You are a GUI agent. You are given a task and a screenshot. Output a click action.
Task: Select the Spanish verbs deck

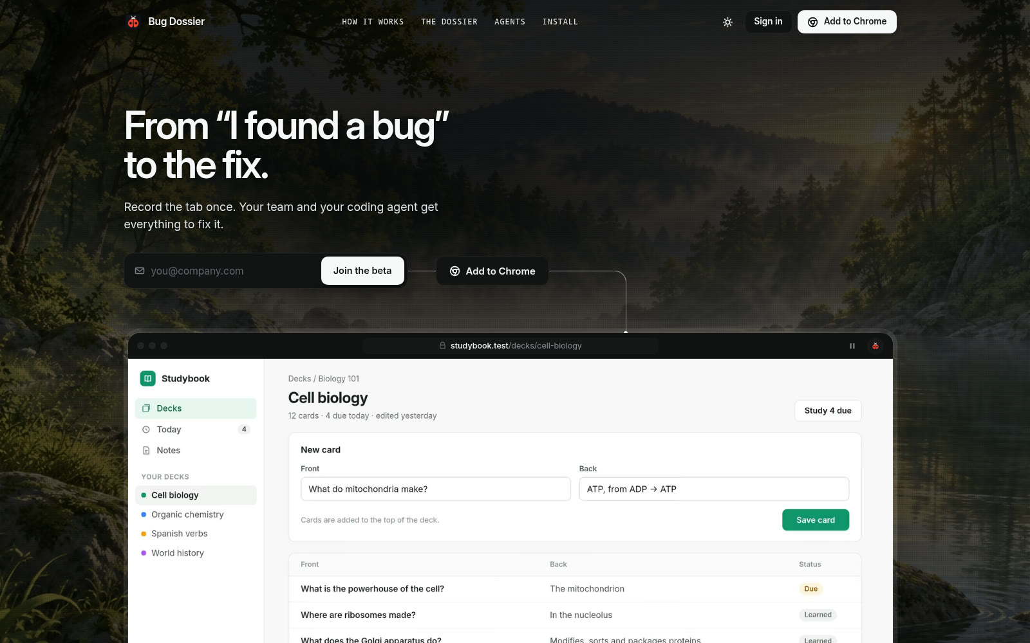click(196, 534)
